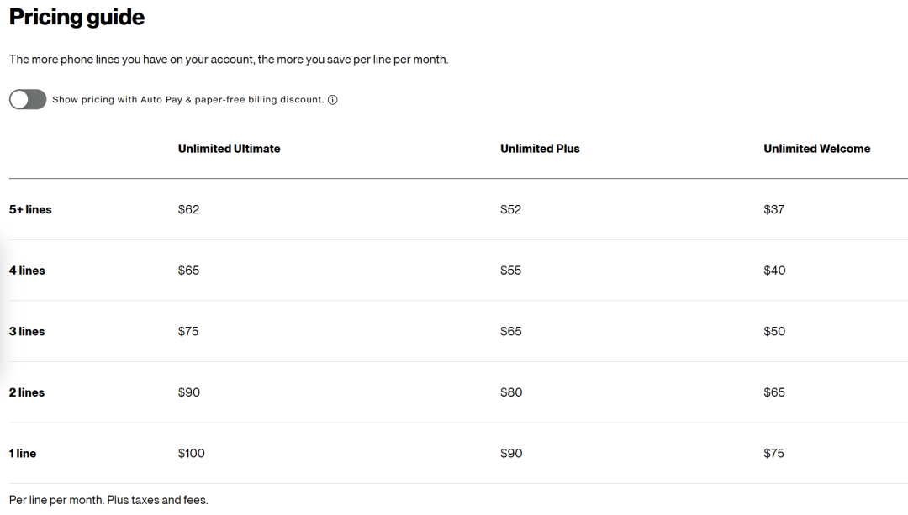
Task: Click the 1 line row label
Action: (23, 453)
